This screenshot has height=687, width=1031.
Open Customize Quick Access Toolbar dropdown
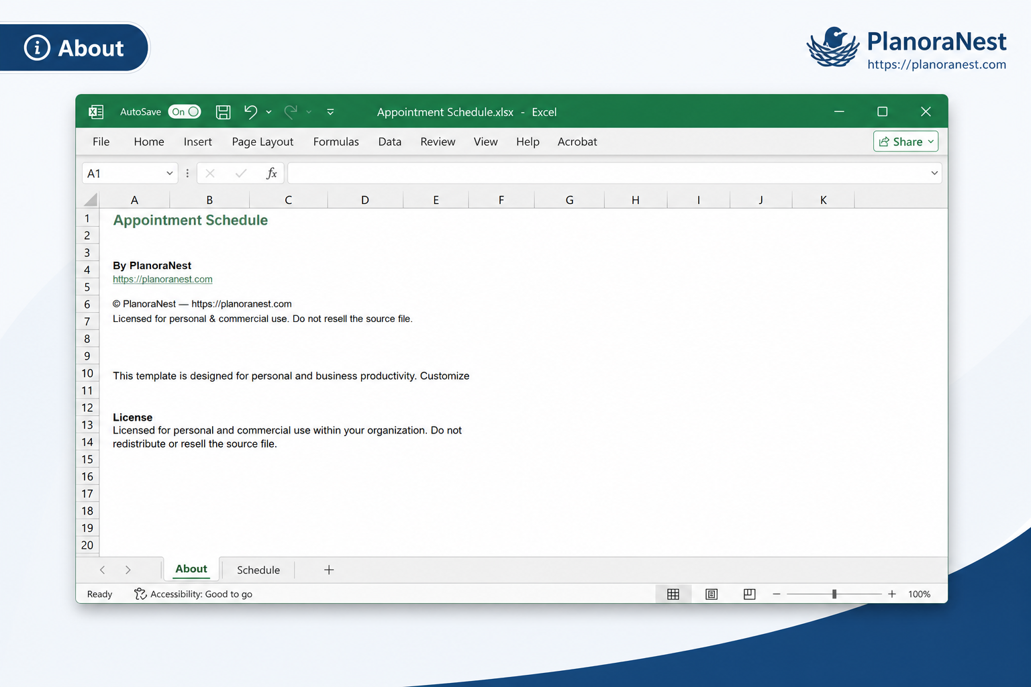(x=330, y=112)
